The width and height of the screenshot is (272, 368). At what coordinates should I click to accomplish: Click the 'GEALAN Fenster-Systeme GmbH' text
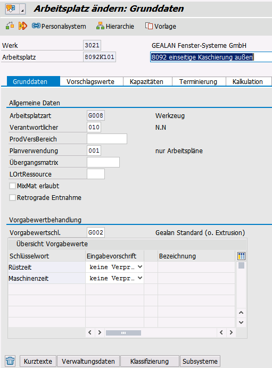[199, 46]
